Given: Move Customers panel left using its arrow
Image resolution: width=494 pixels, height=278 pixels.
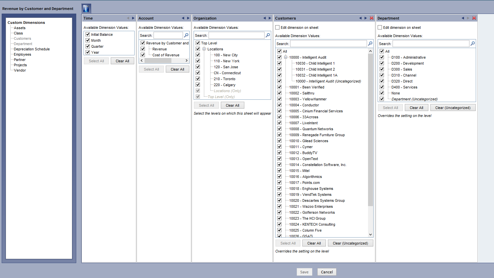Looking at the screenshot, I should 360,18.
